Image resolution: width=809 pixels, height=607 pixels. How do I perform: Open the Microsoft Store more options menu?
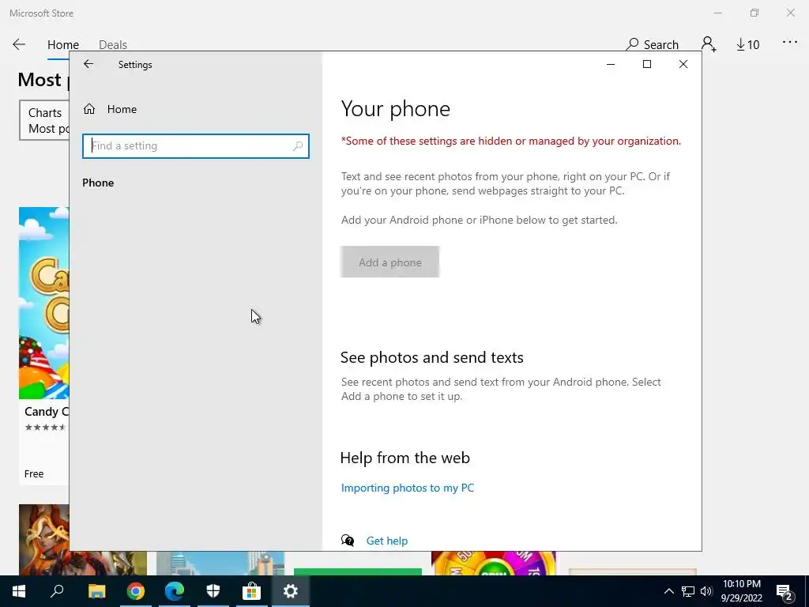[x=790, y=43]
